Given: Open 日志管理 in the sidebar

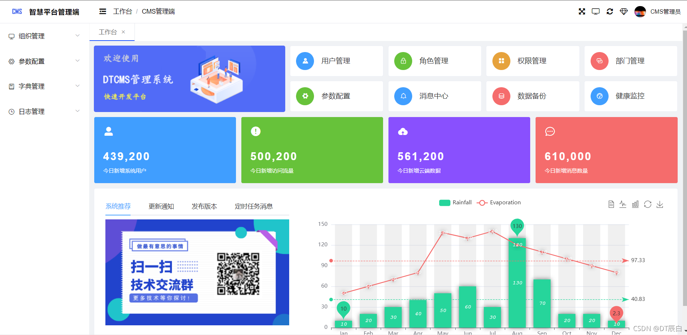Looking at the screenshot, I should [45, 111].
